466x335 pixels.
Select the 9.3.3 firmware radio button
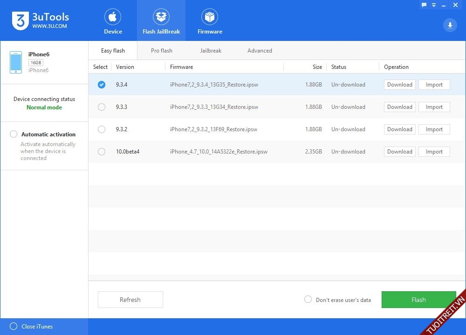[102, 107]
